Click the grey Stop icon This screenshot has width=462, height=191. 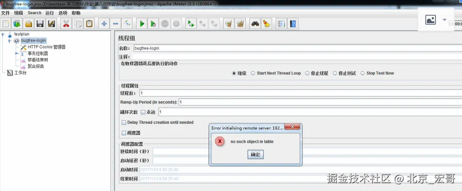tap(165, 24)
